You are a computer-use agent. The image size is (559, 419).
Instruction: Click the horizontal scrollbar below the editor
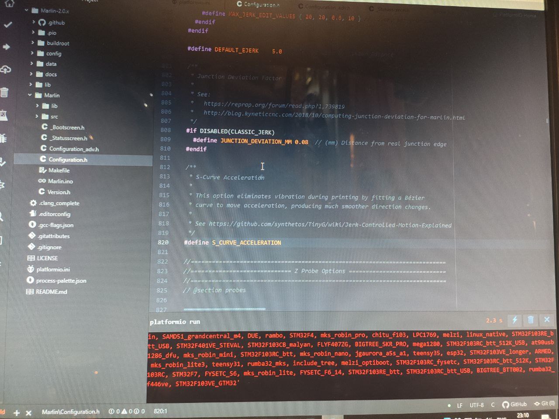(224, 309)
